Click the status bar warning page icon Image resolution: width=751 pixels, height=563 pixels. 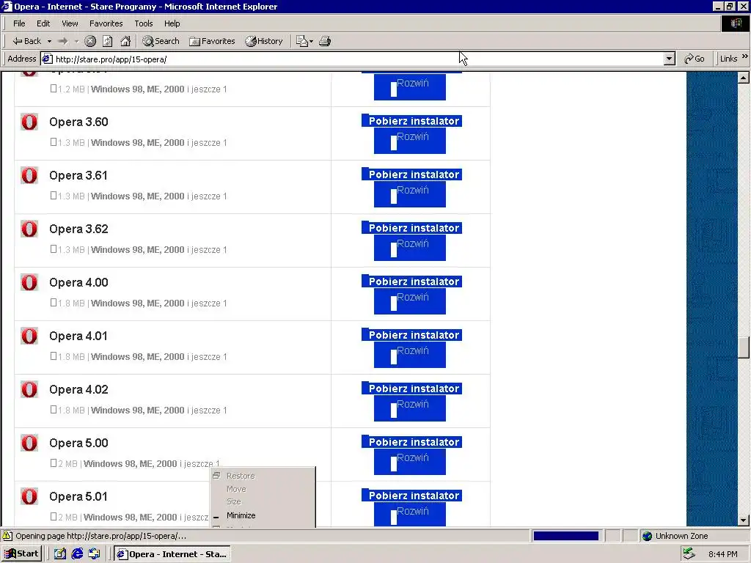tap(7, 536)
